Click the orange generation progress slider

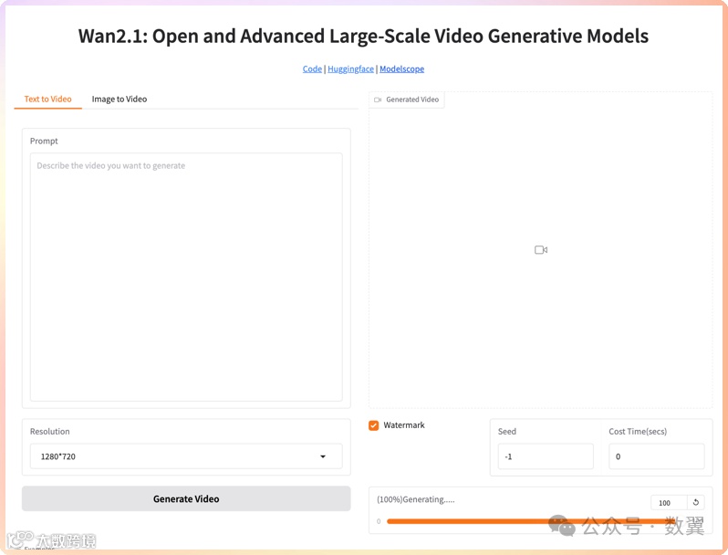click(x=530, y=521)
